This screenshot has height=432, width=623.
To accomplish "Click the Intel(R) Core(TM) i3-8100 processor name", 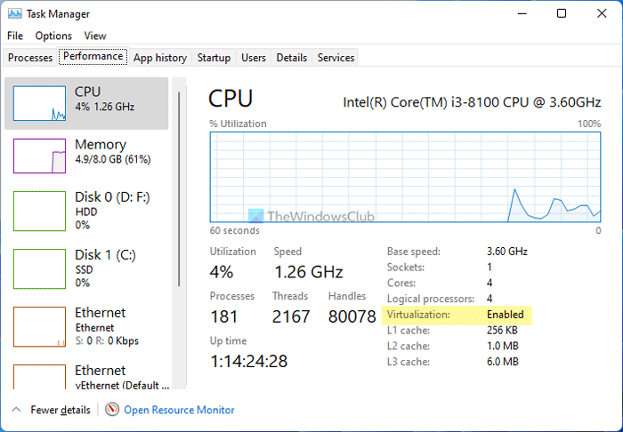I will [x=472, y=102].
